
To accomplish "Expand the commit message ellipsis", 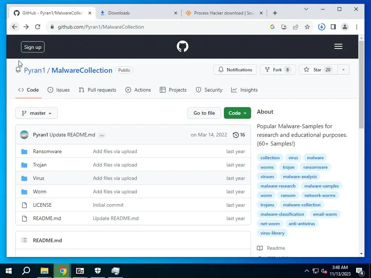I will point(101,135).
